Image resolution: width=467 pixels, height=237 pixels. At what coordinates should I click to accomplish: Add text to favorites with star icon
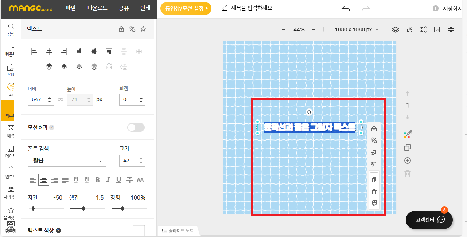143,29
